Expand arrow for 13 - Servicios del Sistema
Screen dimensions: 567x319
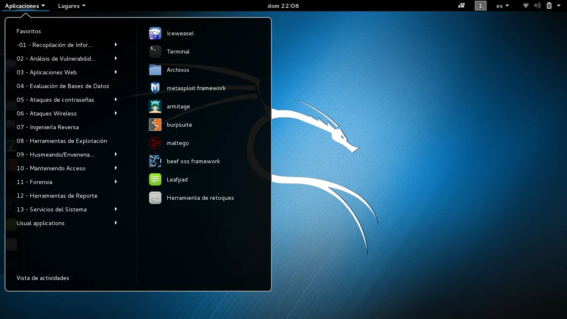(116, 209)
